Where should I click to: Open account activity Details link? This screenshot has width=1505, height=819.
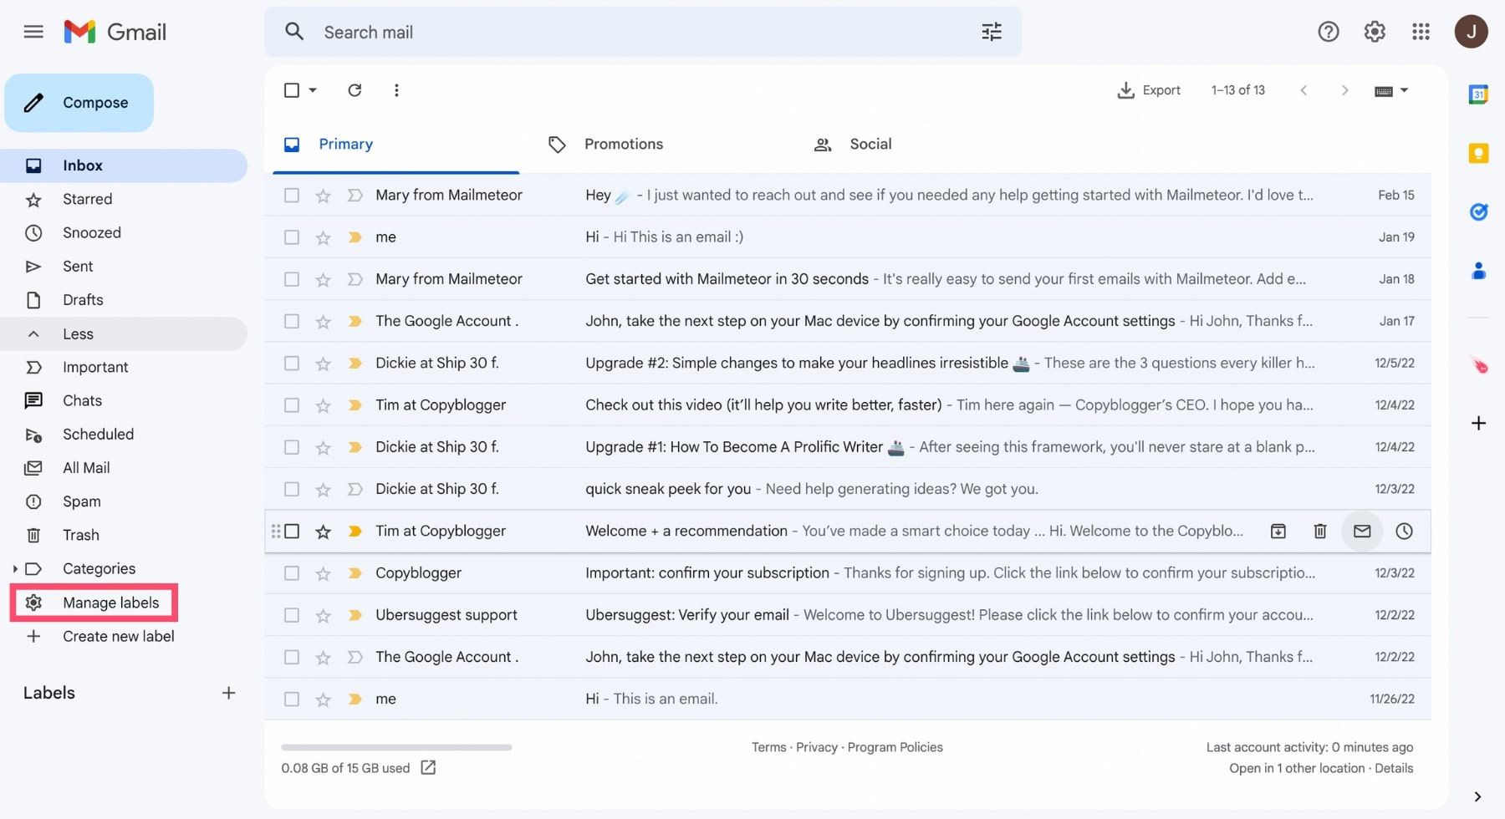click(1394, 768)
